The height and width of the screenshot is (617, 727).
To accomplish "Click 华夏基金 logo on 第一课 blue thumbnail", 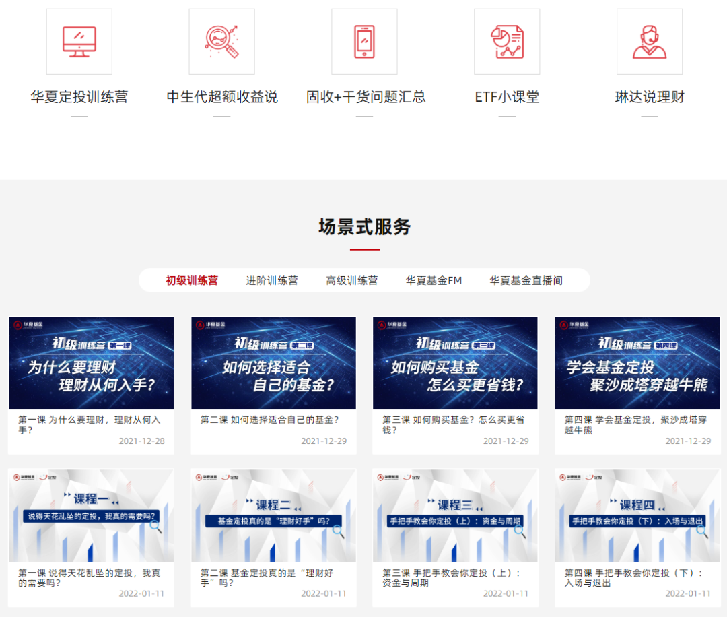I will tap(28, 325).
